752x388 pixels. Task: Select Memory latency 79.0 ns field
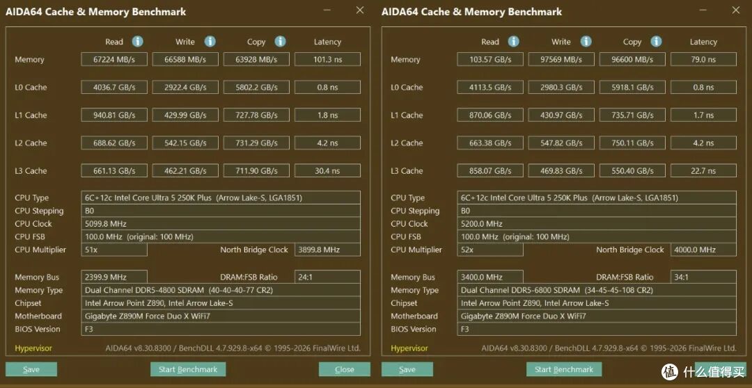(x=703, y=59)
